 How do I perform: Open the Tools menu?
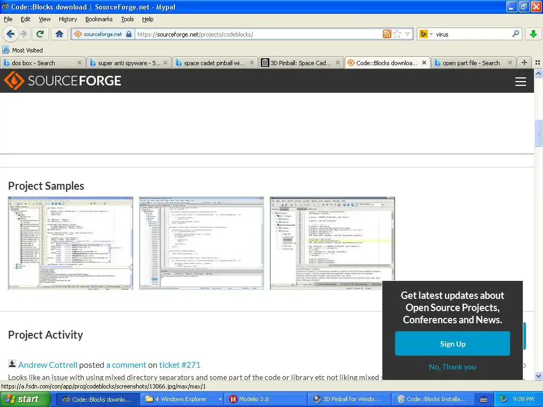click(x=127, y=19)
